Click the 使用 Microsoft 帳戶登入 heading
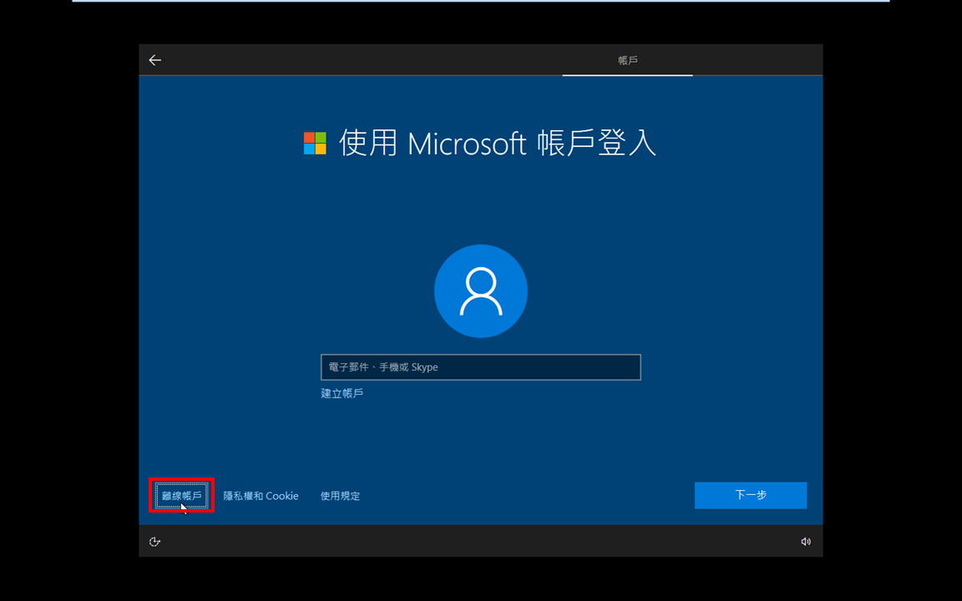The image size is (962, 601). [x=498, y=144]
